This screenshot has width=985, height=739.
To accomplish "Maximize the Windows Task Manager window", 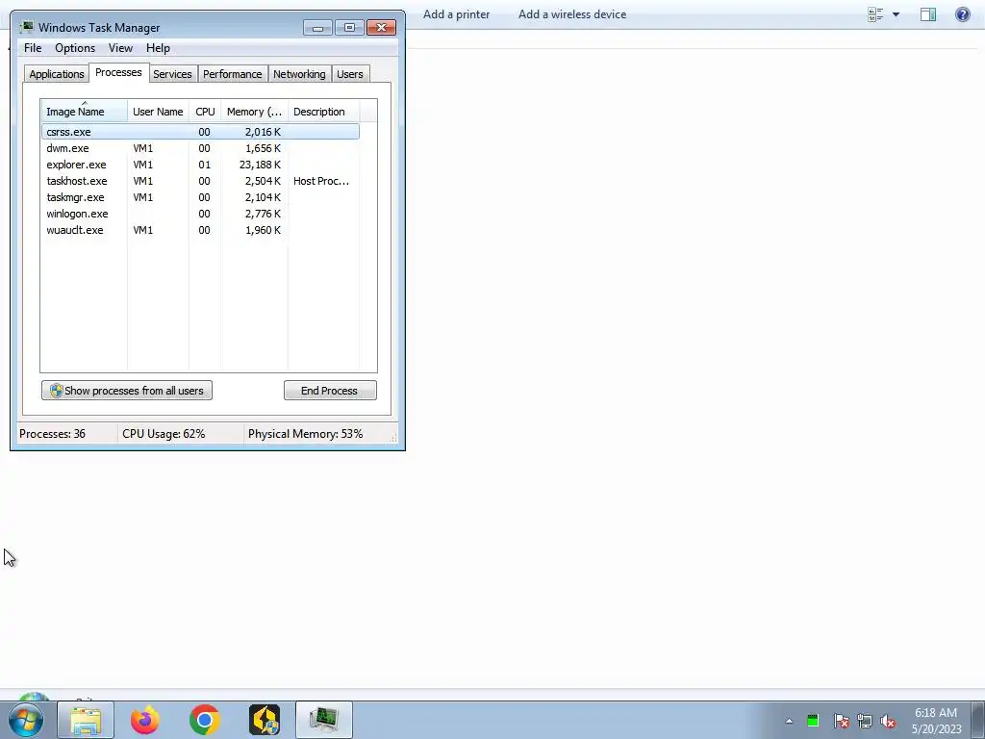I will (x=349, y=27).
